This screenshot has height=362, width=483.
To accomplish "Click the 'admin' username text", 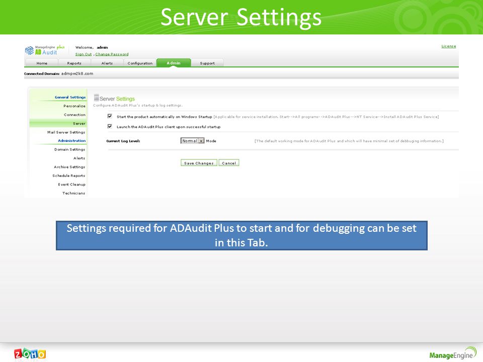I will point(102,47).
